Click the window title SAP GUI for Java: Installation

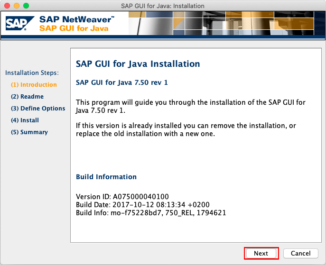coord(163,6)
